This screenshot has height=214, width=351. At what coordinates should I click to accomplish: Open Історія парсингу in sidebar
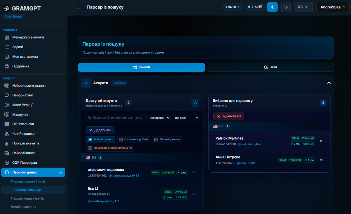coord(24,207)
